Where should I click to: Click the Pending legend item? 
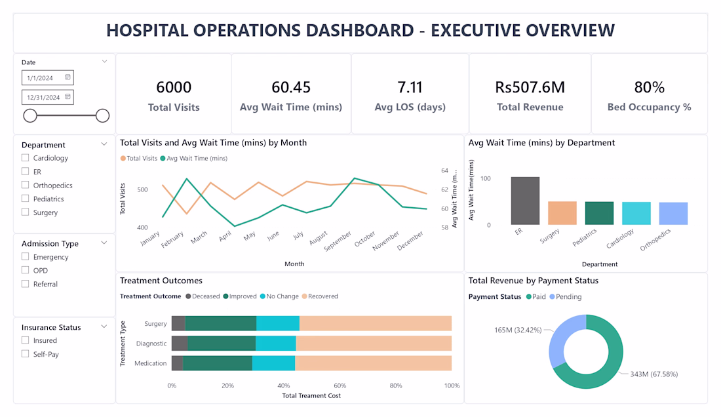566,296
